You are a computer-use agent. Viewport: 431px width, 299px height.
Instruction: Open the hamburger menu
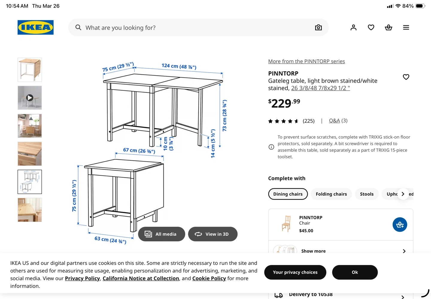[x=406, y=27]
